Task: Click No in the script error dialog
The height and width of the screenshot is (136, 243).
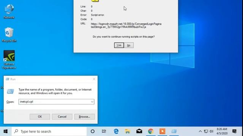Action: pyautogui.click(x=129, y=45)
